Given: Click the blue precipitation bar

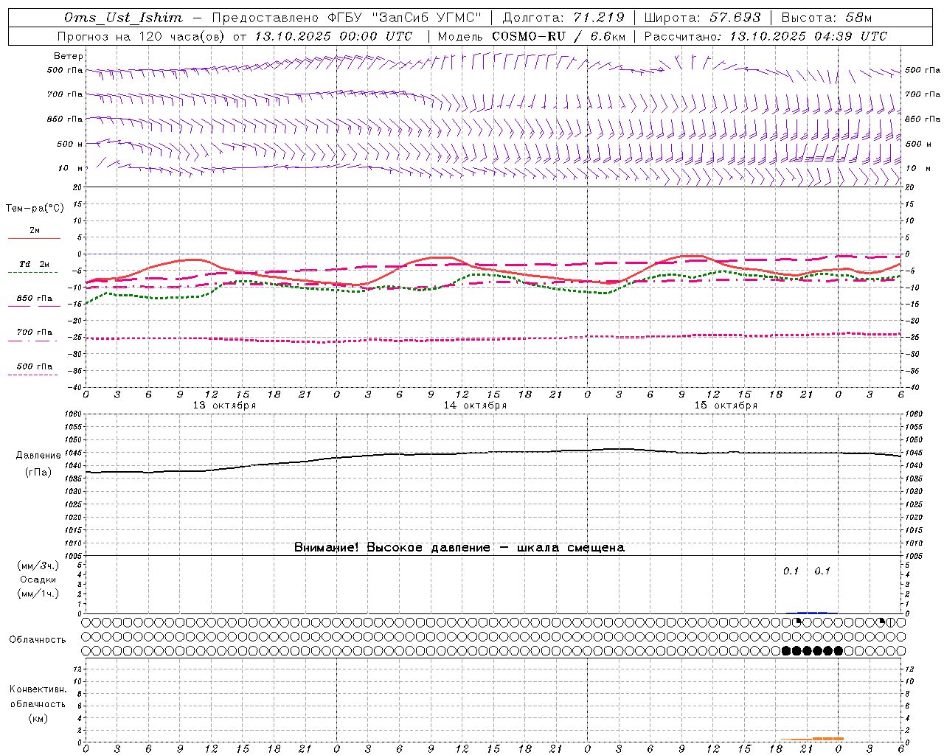Looking at the screenshot, I should pyautogui.click(x=811, y=613).
